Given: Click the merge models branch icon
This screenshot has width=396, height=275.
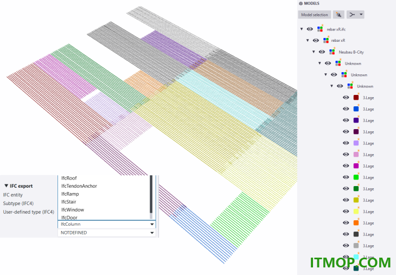Looking at the screenshot, I should 352,15.
